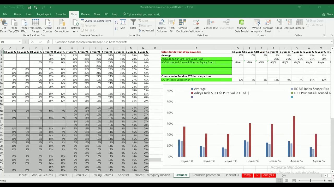
Task: Open Queries & Connections pane
Action: [x=96, y=21]
